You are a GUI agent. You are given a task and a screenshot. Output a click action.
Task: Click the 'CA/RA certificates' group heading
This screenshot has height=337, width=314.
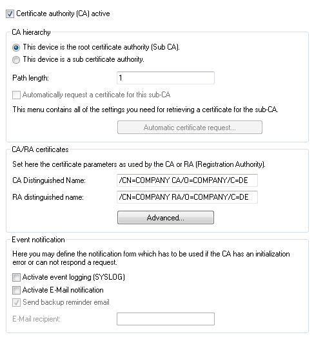40,149
